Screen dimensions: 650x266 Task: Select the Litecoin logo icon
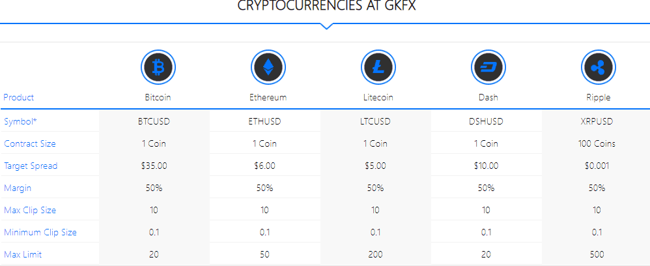(378, 66)
